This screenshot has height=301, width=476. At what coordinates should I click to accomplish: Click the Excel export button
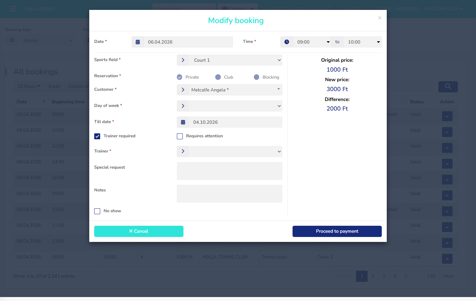54,86
